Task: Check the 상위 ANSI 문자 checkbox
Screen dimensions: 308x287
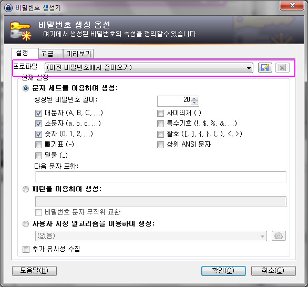Action: point(160,145)
